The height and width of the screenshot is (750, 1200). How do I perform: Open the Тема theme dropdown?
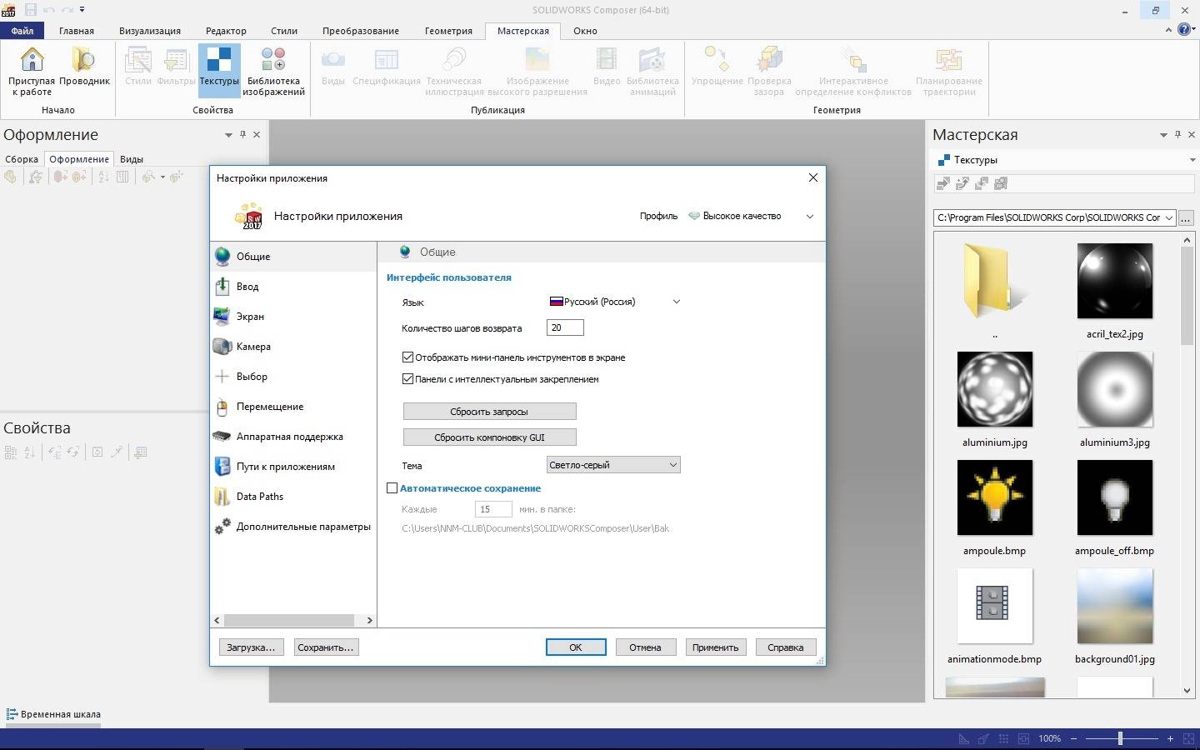(x=613, y=465)
